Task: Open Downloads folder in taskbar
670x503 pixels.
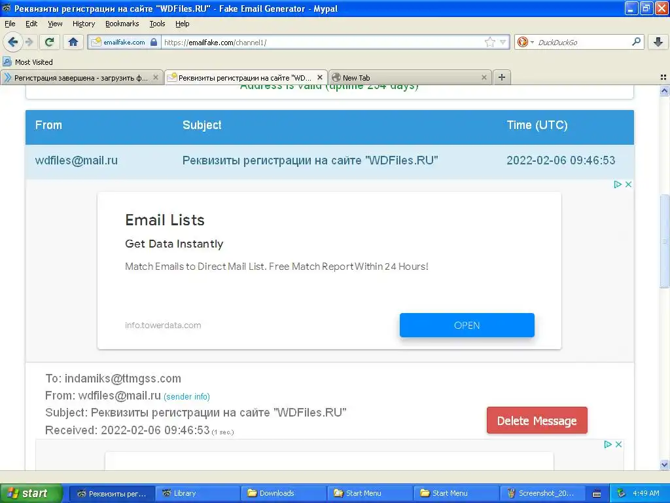Action: pos(283,493)
